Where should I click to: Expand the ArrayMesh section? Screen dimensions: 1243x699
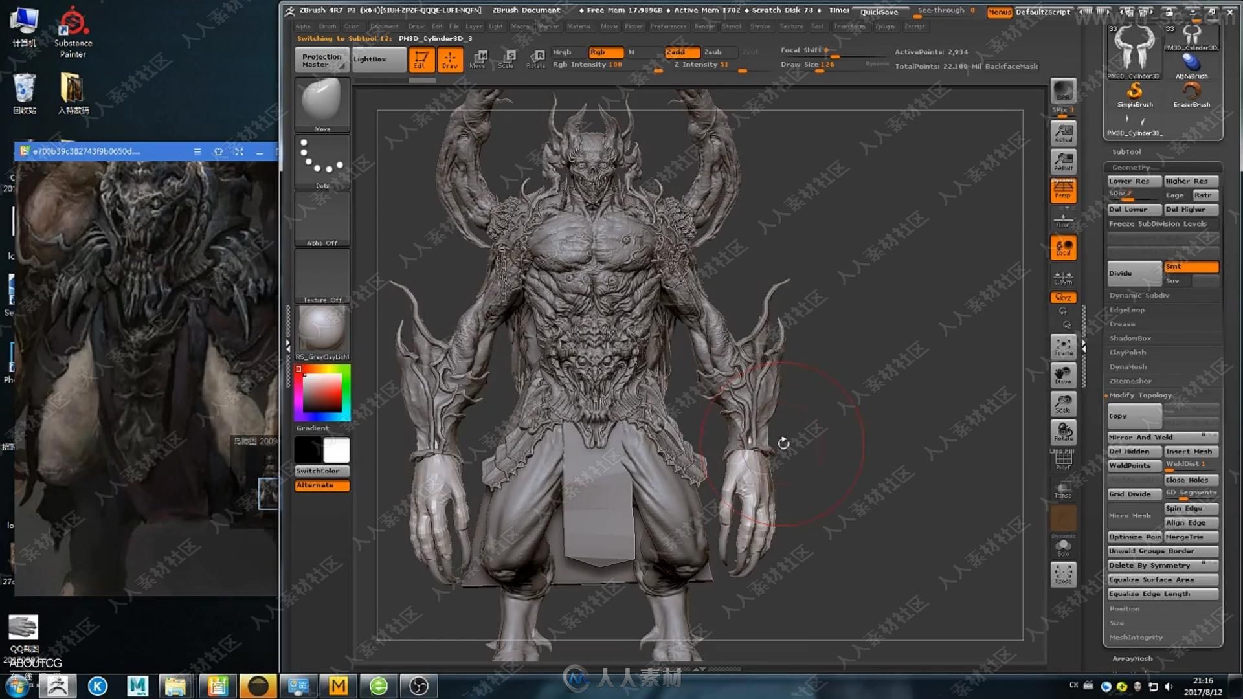coord(1132,658)
